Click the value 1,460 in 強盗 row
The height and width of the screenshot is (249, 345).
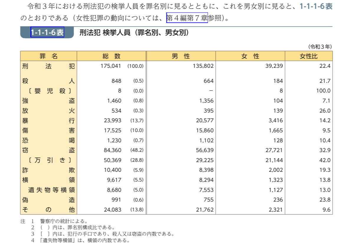[x=114, y=101]
